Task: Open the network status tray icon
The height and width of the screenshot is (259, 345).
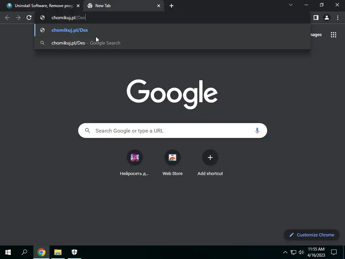Action: click(x=293, y=252)
